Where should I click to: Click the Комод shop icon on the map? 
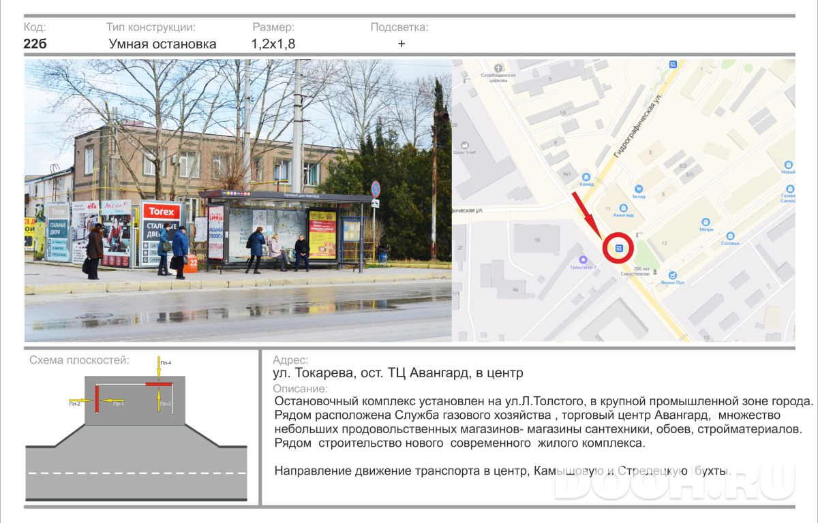coord(586,177)
